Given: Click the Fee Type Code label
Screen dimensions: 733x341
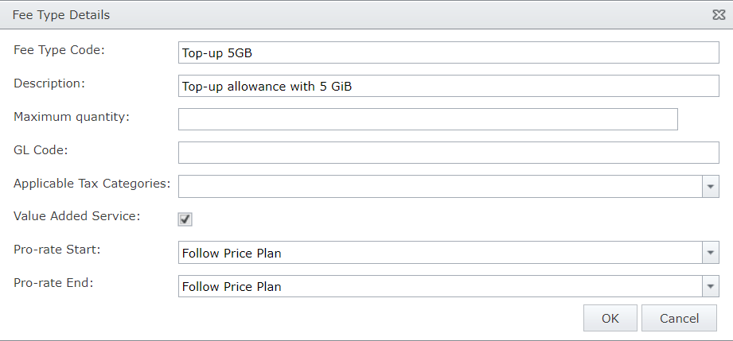Looking at the screenshot, I should click(x=60, y=49).
